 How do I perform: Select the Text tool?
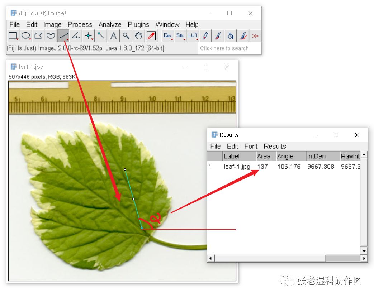[x=114, y=36]
